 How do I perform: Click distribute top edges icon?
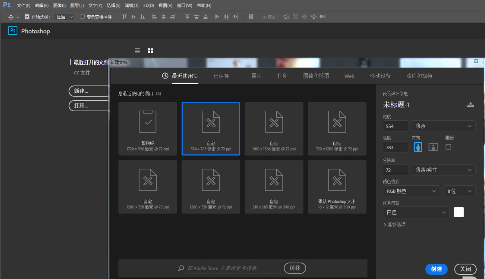(x=187, y=17)
